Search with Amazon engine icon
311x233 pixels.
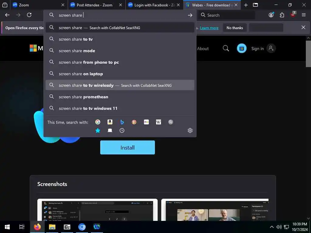pos(110,122)
